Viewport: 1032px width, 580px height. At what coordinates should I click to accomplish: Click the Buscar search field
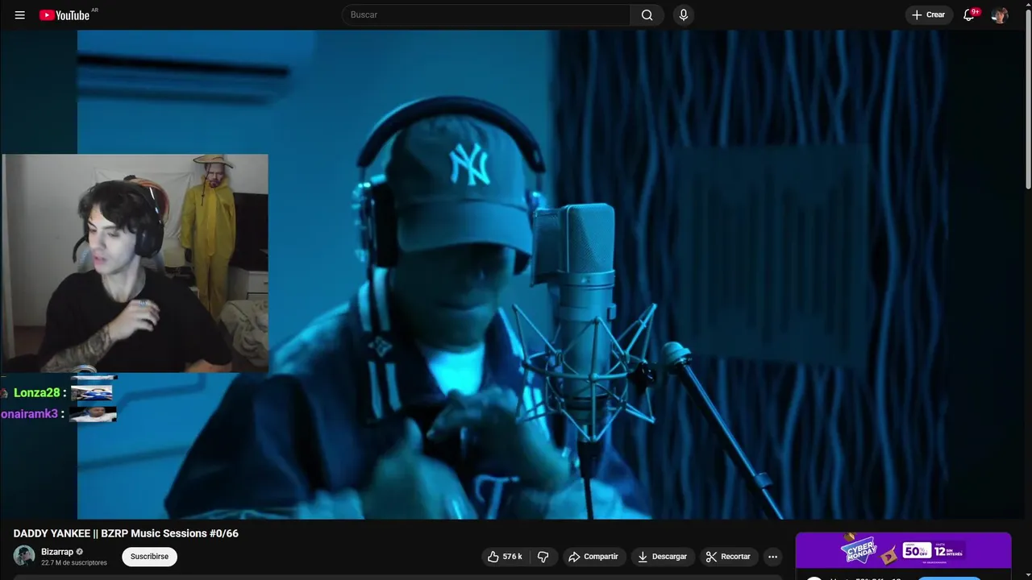[x=486, y=14]
